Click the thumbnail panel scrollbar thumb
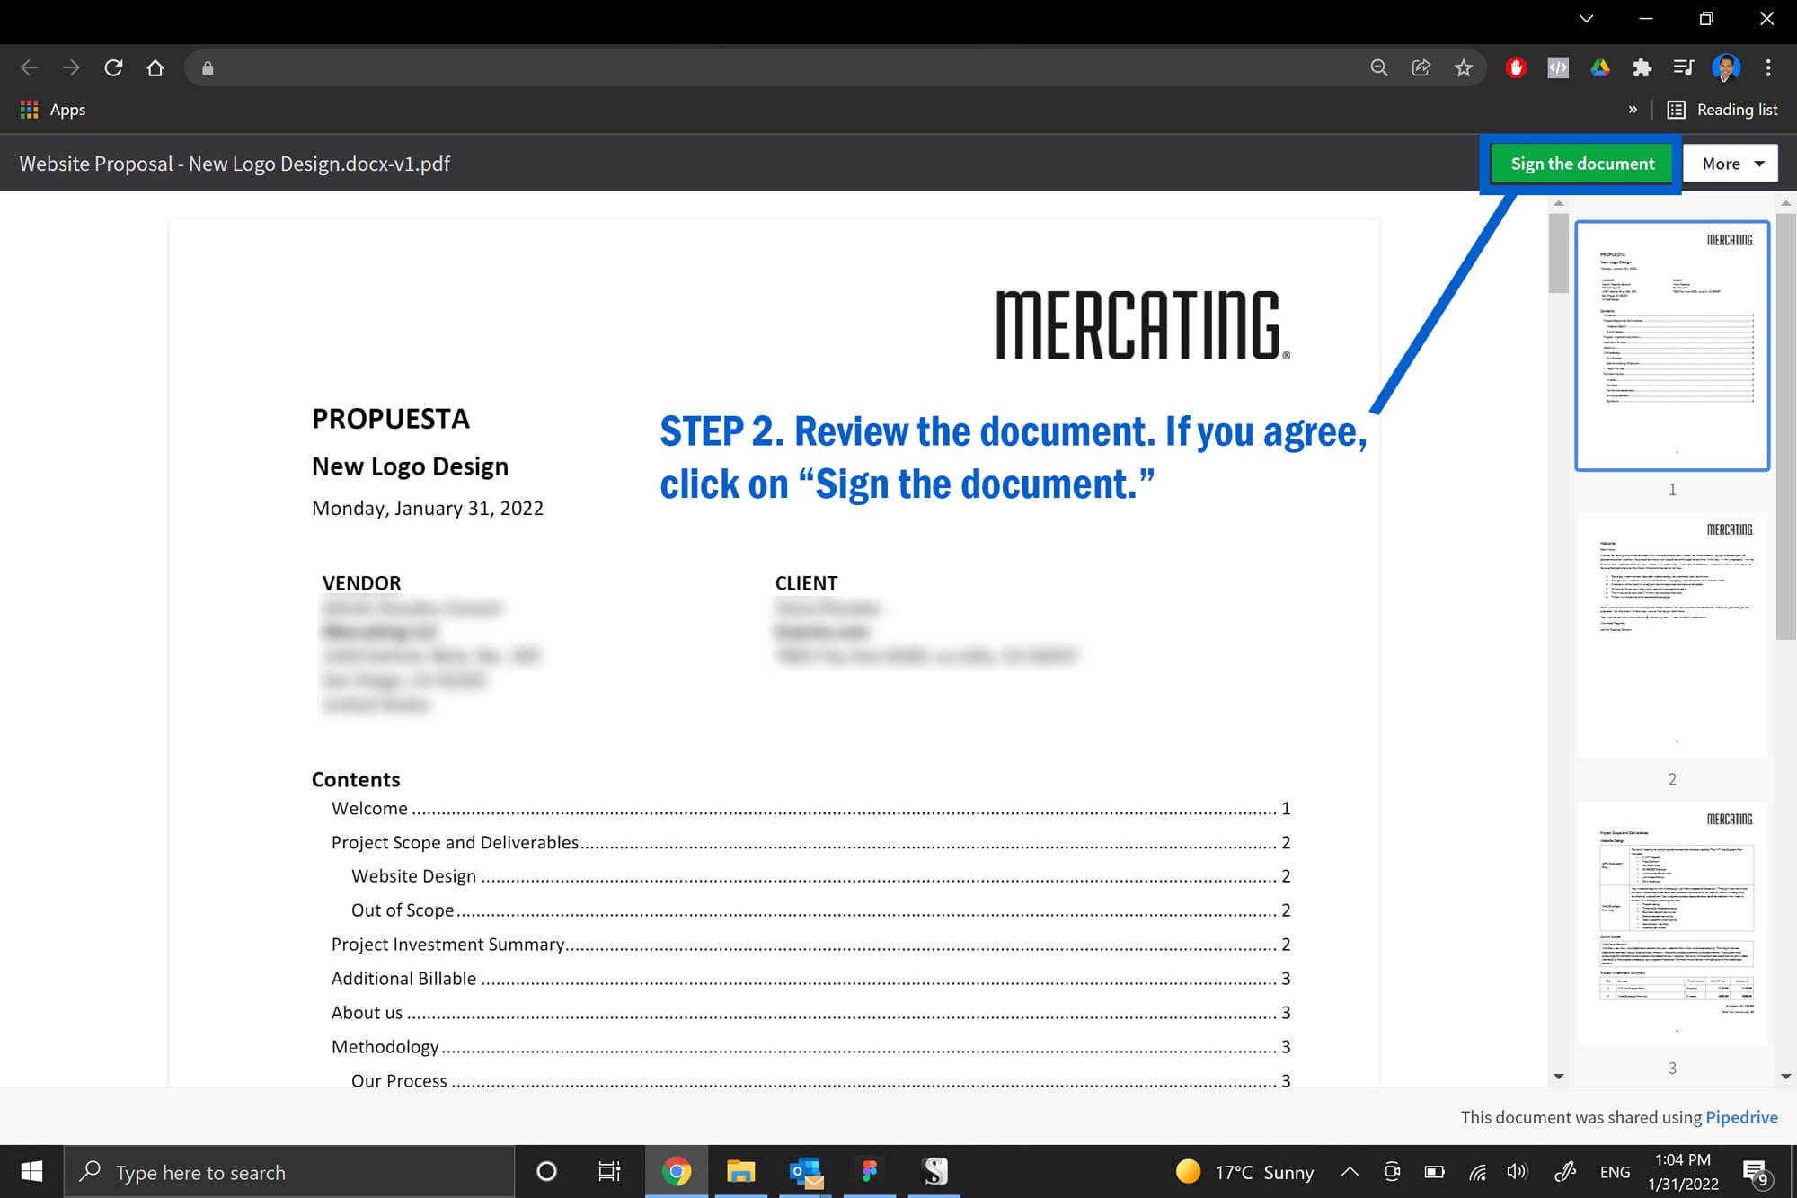1797x1198 pixels. point(1786,426)
